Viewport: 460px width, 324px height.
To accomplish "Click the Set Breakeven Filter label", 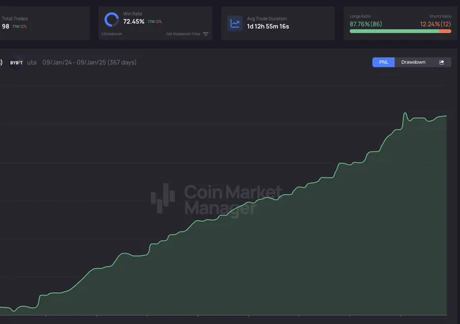I will tap(183, 34).
